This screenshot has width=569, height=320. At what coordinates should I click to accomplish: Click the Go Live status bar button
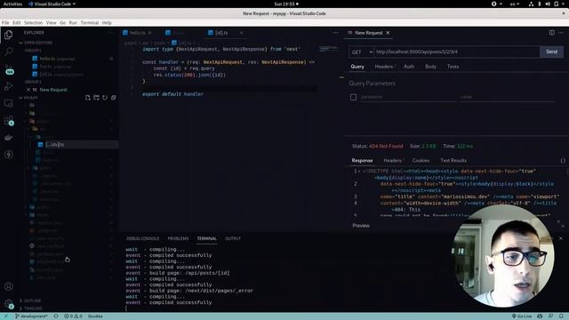point(522,316)
